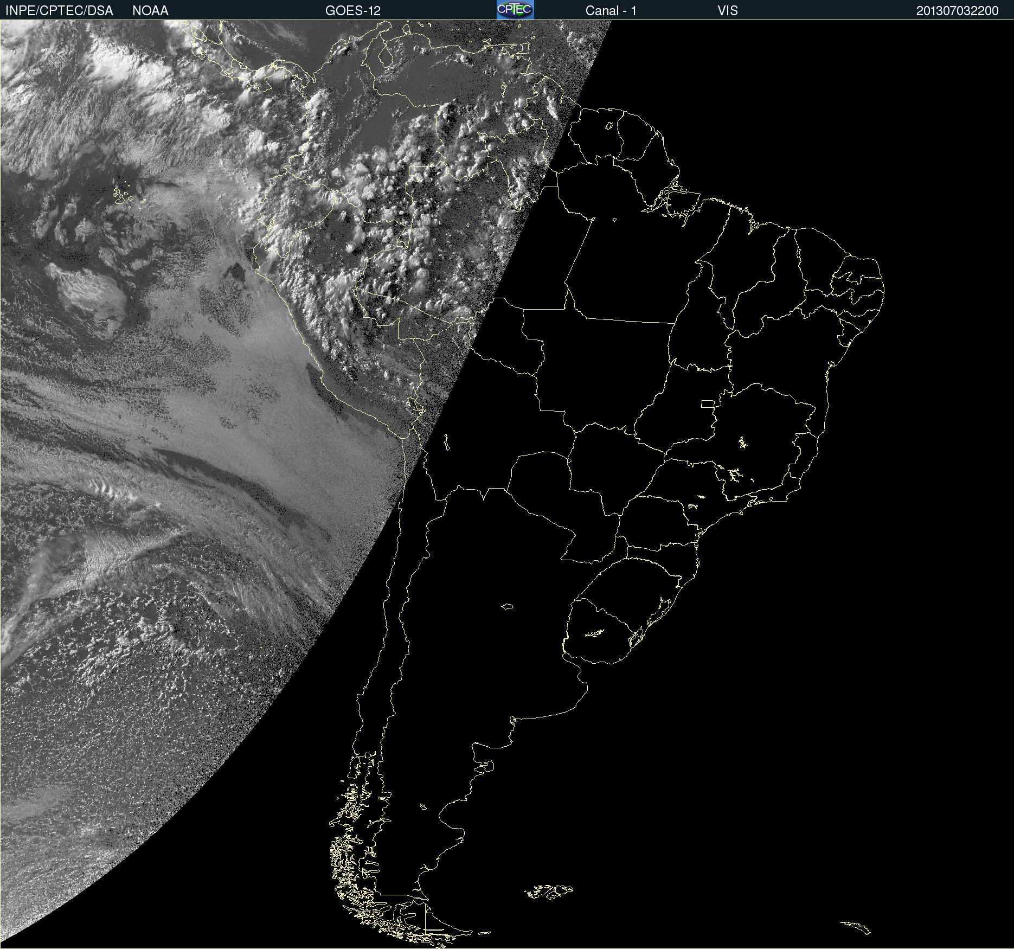Select the INPE/CPTEC/DSA header text
This screenshot has width=1014, height=949.
(x=59, y=11)
